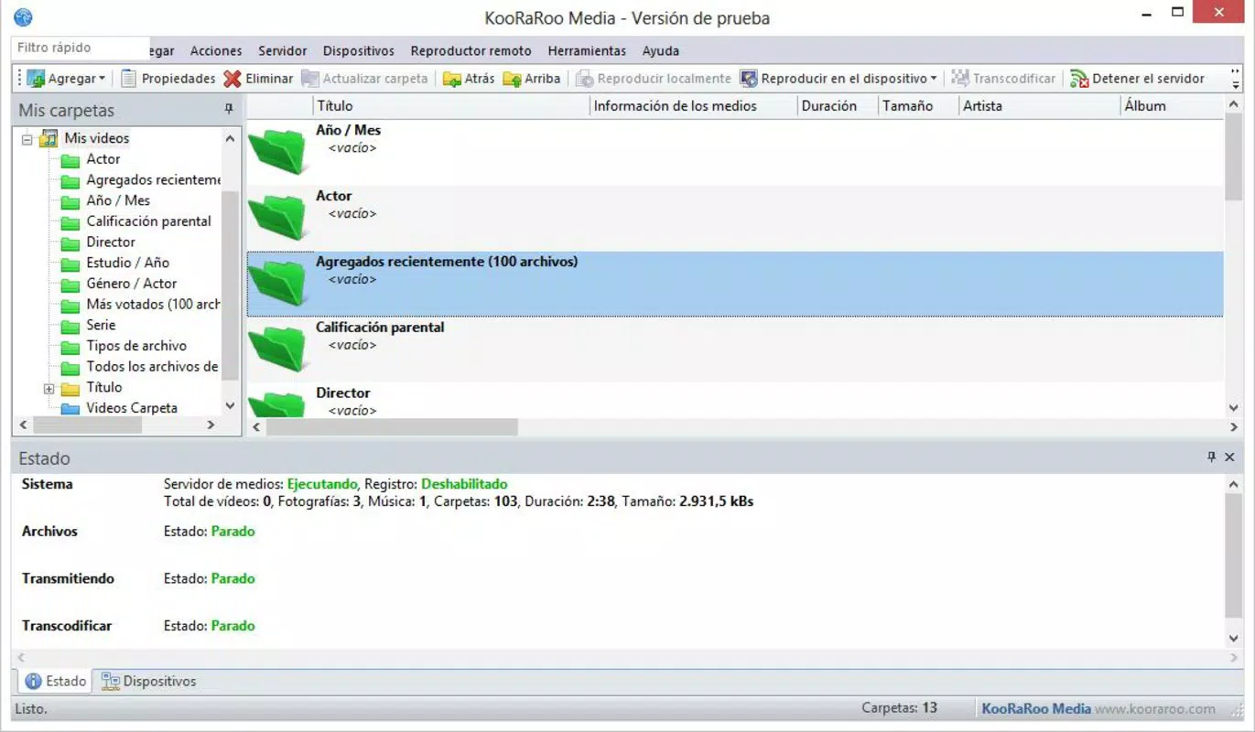Open the www.kooraroo.com link in status bar

[1155, 709]
